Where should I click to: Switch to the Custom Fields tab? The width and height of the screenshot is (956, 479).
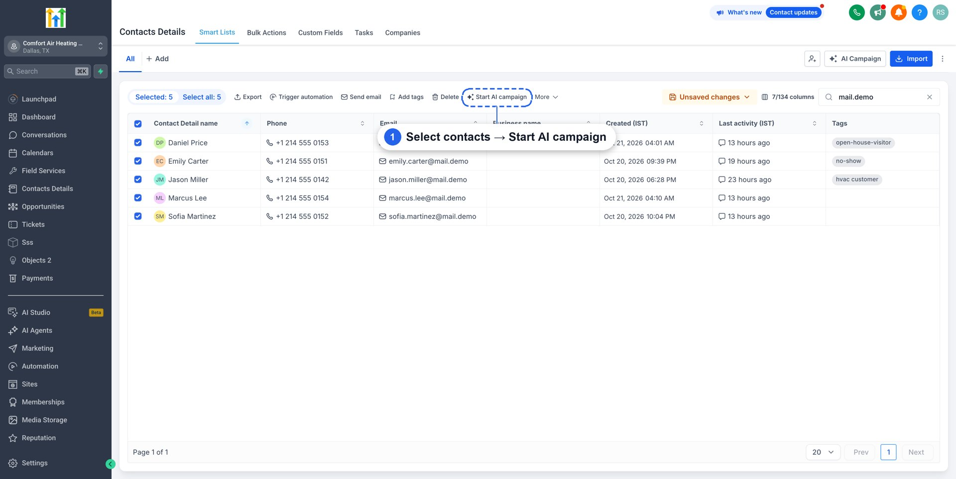(x=320, y=33)
